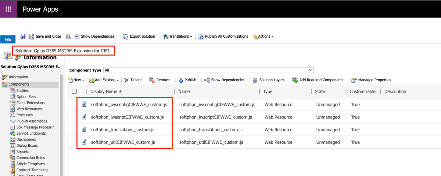Screen dimensions: 441x176
Task: Click Managed Properties
Action: pos(371,80)
